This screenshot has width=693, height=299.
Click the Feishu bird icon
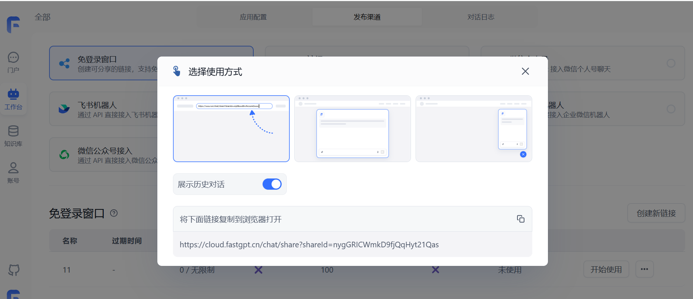64,109
